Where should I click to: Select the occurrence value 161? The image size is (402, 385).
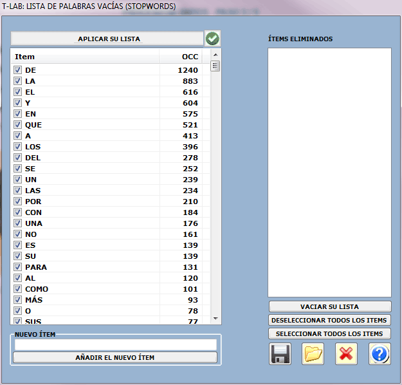tap(190, 234)
